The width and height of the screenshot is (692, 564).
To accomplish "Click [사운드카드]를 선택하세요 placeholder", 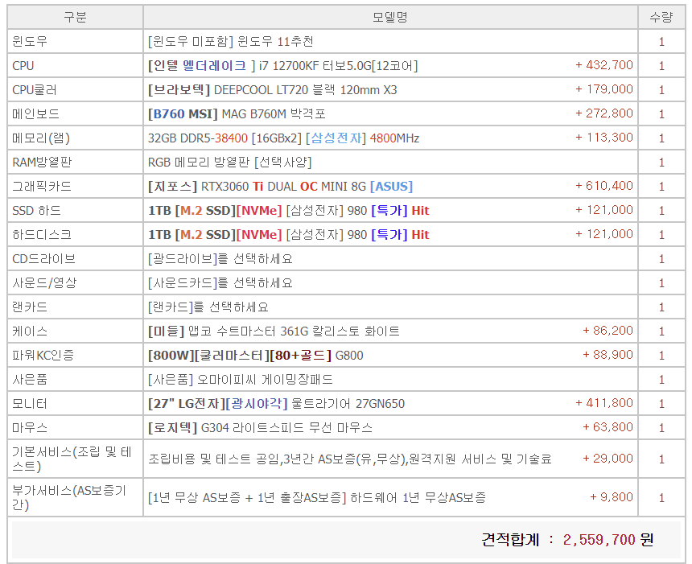I will coord(220,283).
